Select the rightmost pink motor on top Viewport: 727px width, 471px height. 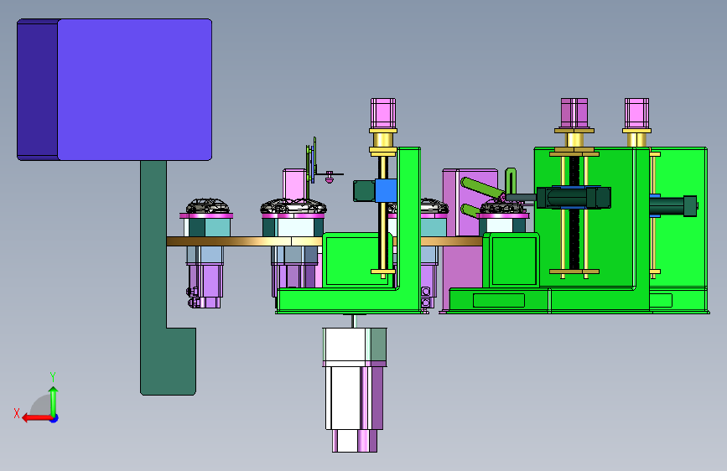coord(636,113)
